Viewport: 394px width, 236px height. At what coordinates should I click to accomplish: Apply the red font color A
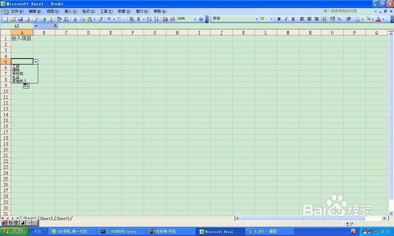[378, 19]
